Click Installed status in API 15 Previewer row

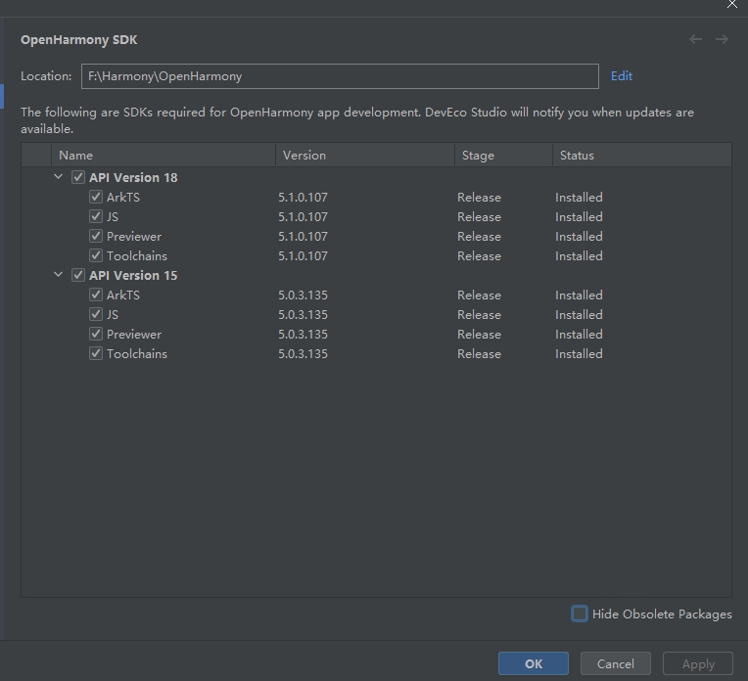point(579,334)
